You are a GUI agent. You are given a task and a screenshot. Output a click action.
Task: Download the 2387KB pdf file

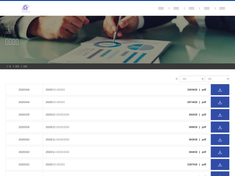(x=220, y=164)
